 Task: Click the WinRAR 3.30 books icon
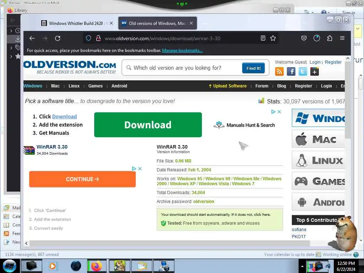click(29, 150)
